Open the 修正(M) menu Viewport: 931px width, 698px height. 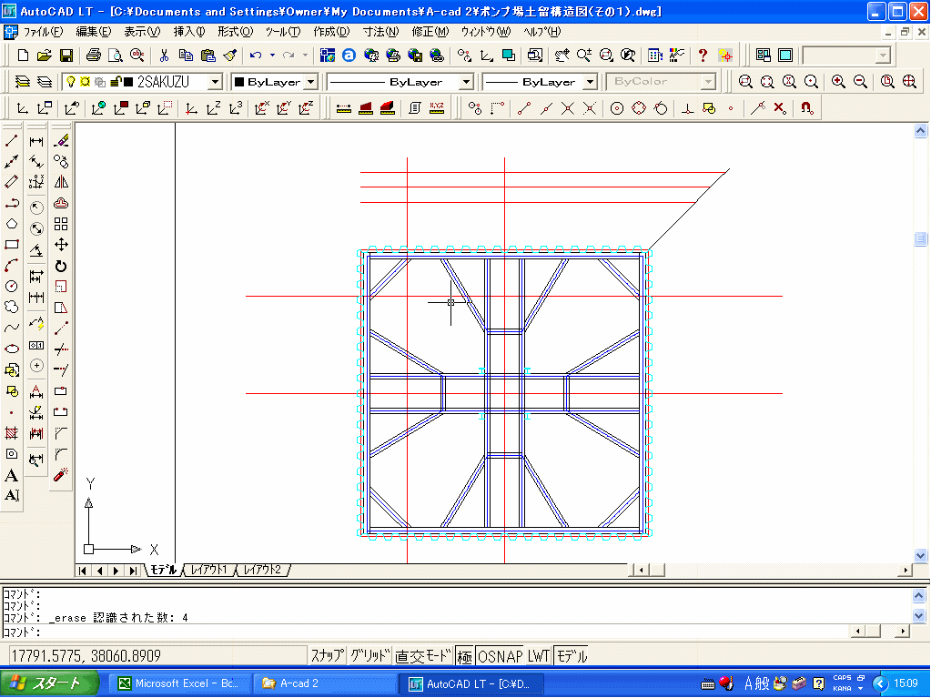pyautogui.click(x=430, y=32)
